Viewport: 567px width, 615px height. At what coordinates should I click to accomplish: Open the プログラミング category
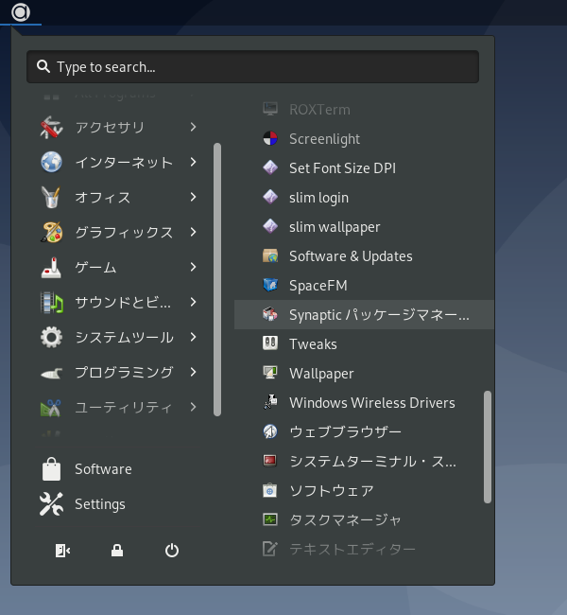(118, 372)
